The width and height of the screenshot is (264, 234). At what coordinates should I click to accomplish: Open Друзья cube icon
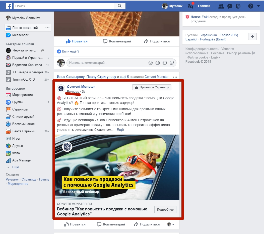click(x=8, y=146)
